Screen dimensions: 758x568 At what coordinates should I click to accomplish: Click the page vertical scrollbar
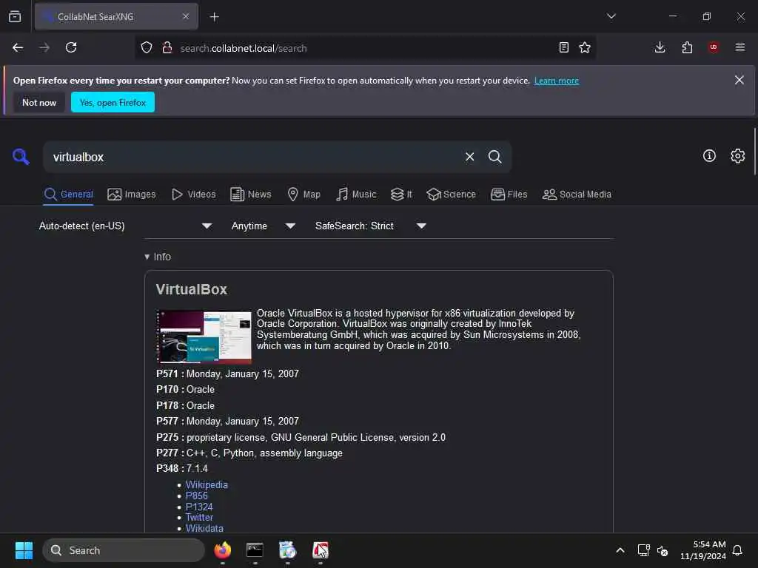[x=754, y=152]
